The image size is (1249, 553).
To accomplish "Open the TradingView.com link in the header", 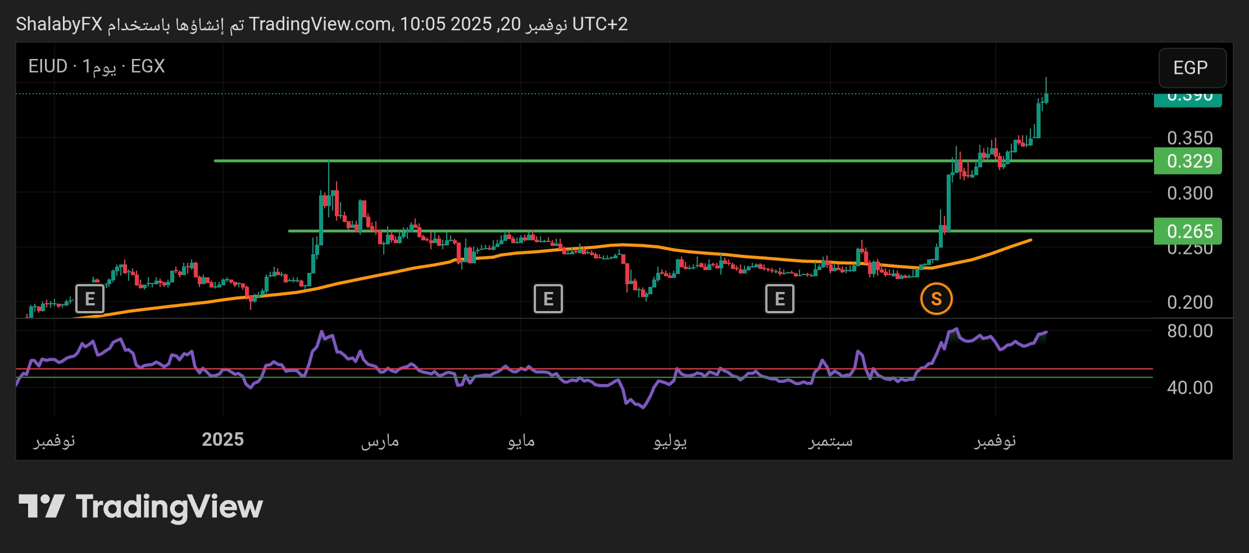I will 320,24.
